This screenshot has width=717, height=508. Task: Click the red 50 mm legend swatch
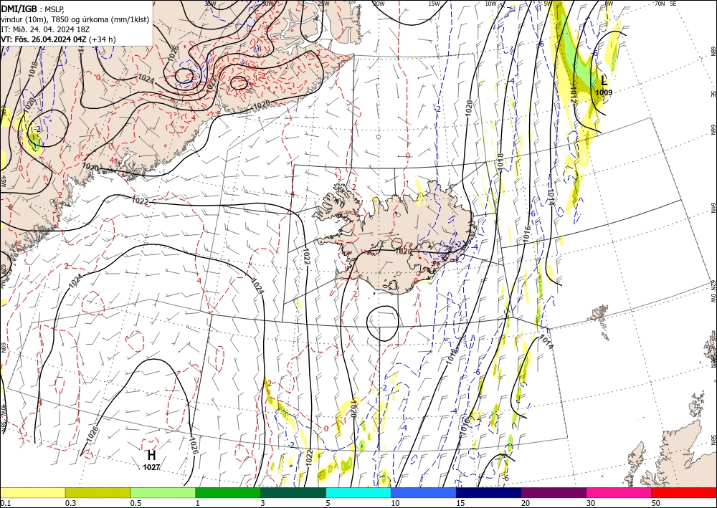[684, 492]
